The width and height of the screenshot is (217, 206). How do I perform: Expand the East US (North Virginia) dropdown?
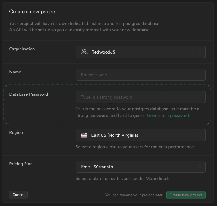click(140, 135)
